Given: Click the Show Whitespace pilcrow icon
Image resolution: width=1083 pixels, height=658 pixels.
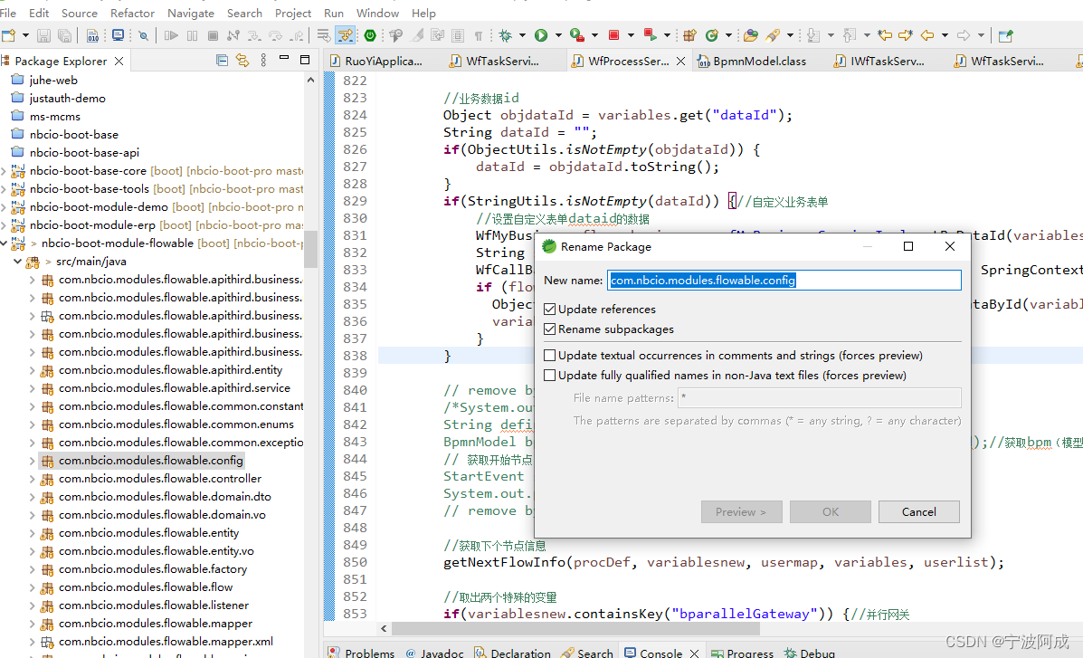Looking at the screenshot, I should click(478, 35).
